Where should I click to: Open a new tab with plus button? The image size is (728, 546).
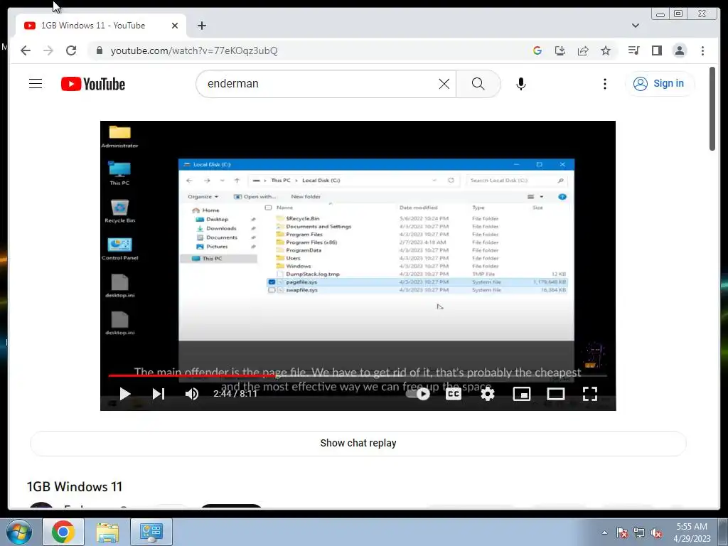coord(201,26)
